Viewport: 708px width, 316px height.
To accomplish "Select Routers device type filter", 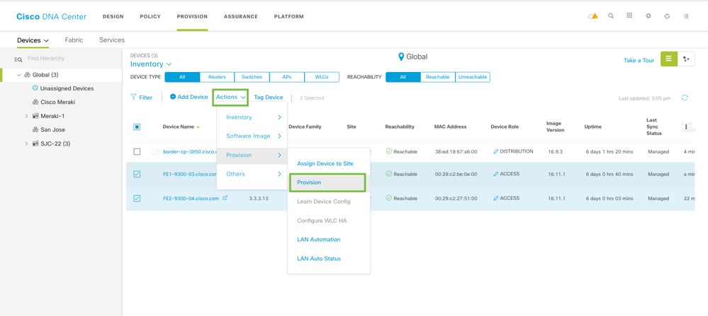I will (x=217, y=77).
